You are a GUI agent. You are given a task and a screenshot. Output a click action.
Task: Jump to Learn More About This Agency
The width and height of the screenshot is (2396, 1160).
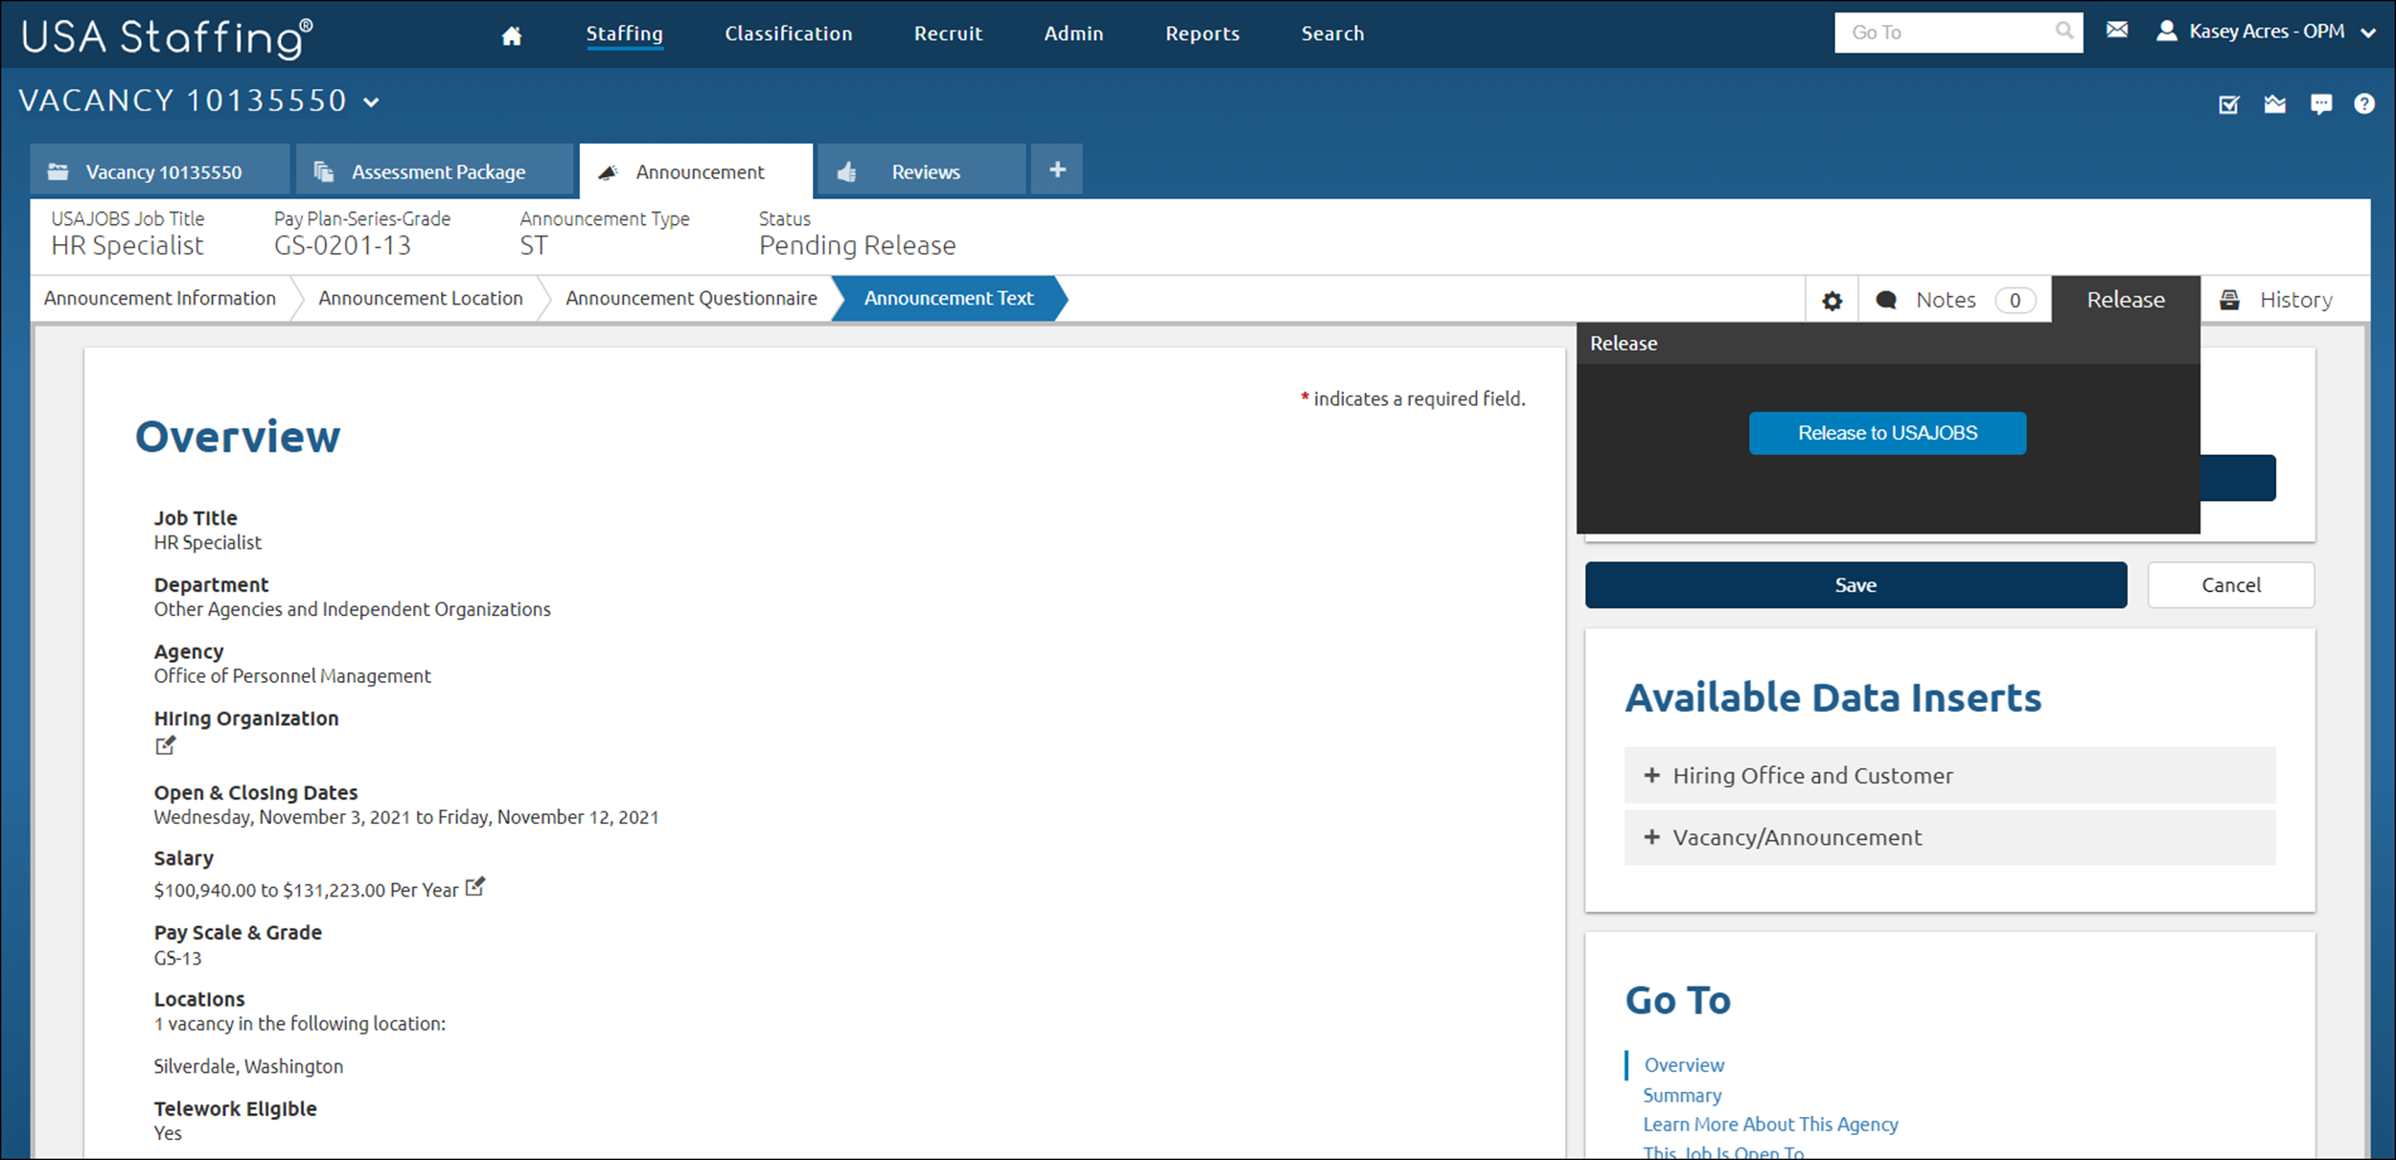coord(1770,1125)
